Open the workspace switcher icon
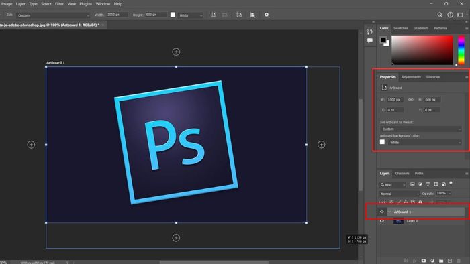 (460, 15)
